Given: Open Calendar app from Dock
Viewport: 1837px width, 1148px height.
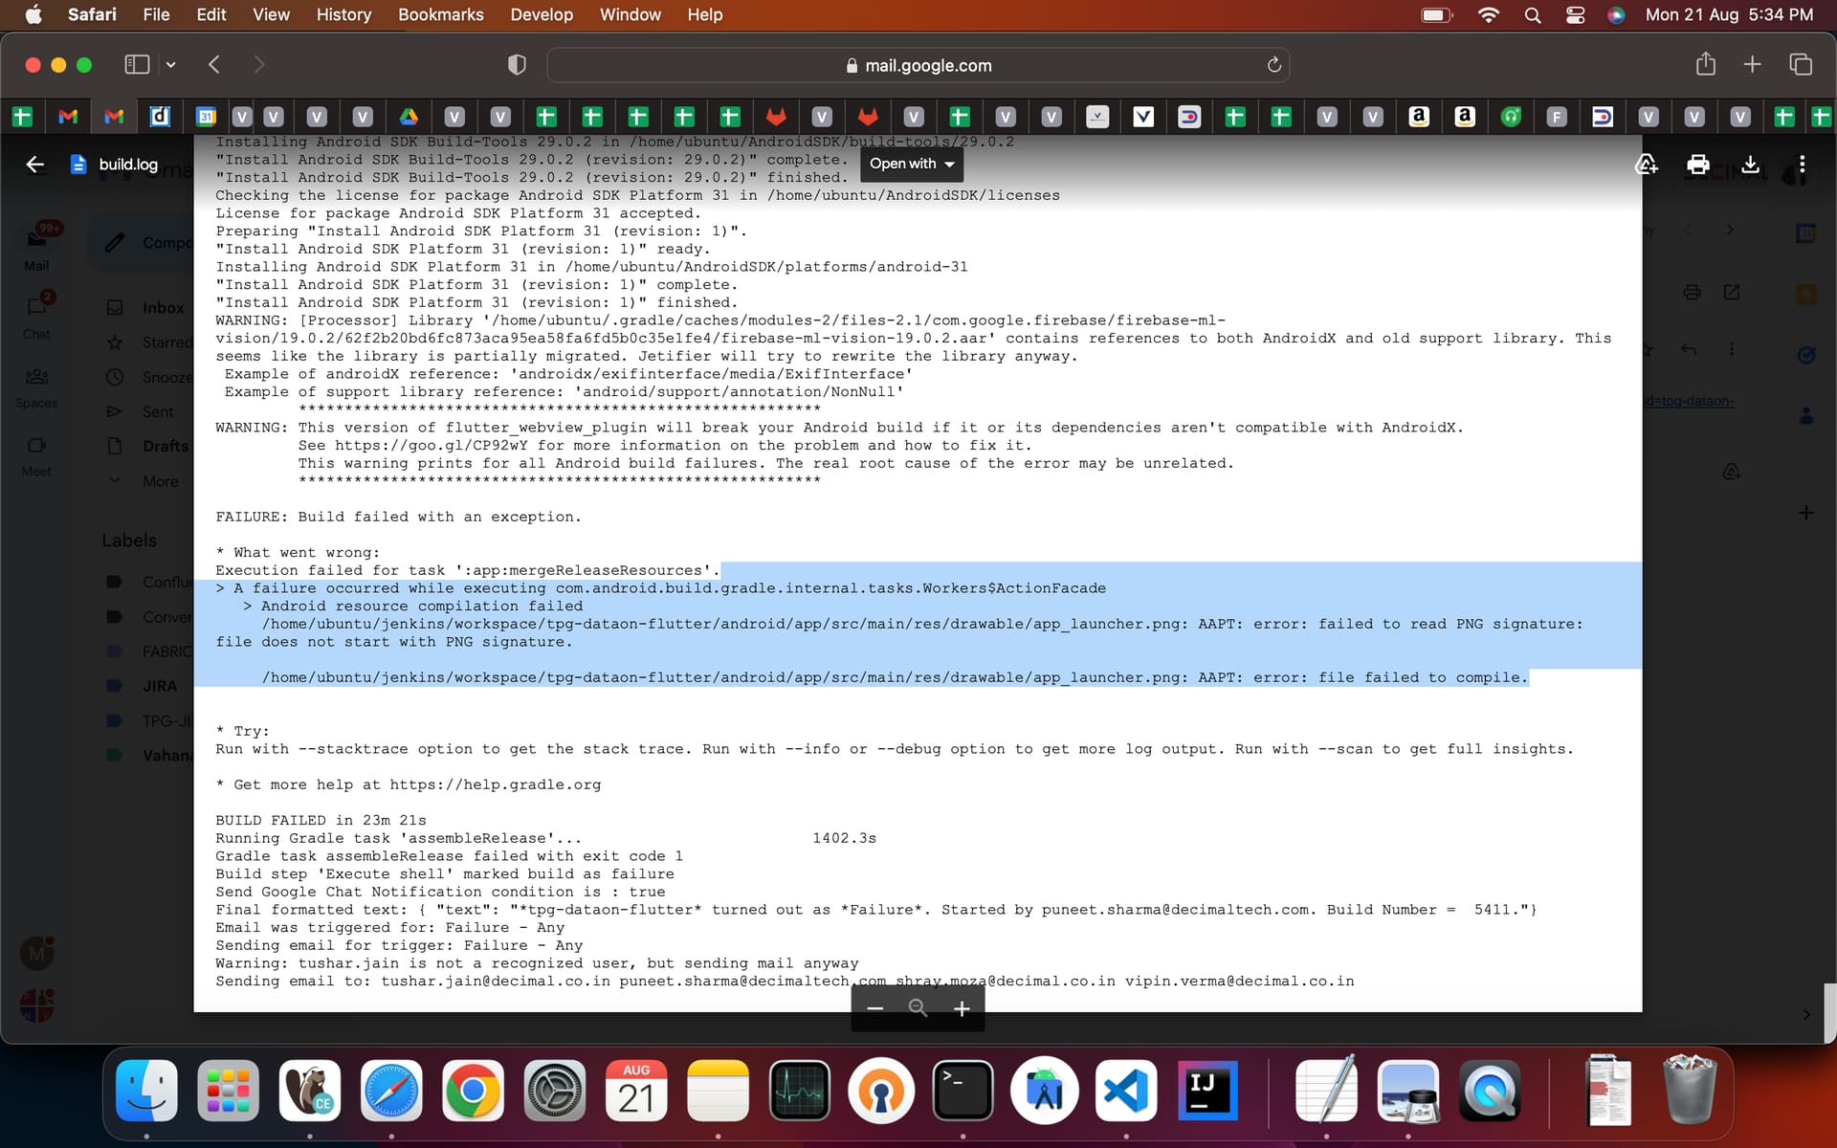Looking at the screenshot, I should click(x=636, y=1091).
